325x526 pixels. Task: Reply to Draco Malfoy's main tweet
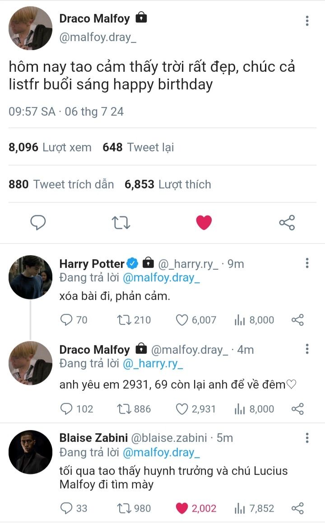(x=38, y=222)
